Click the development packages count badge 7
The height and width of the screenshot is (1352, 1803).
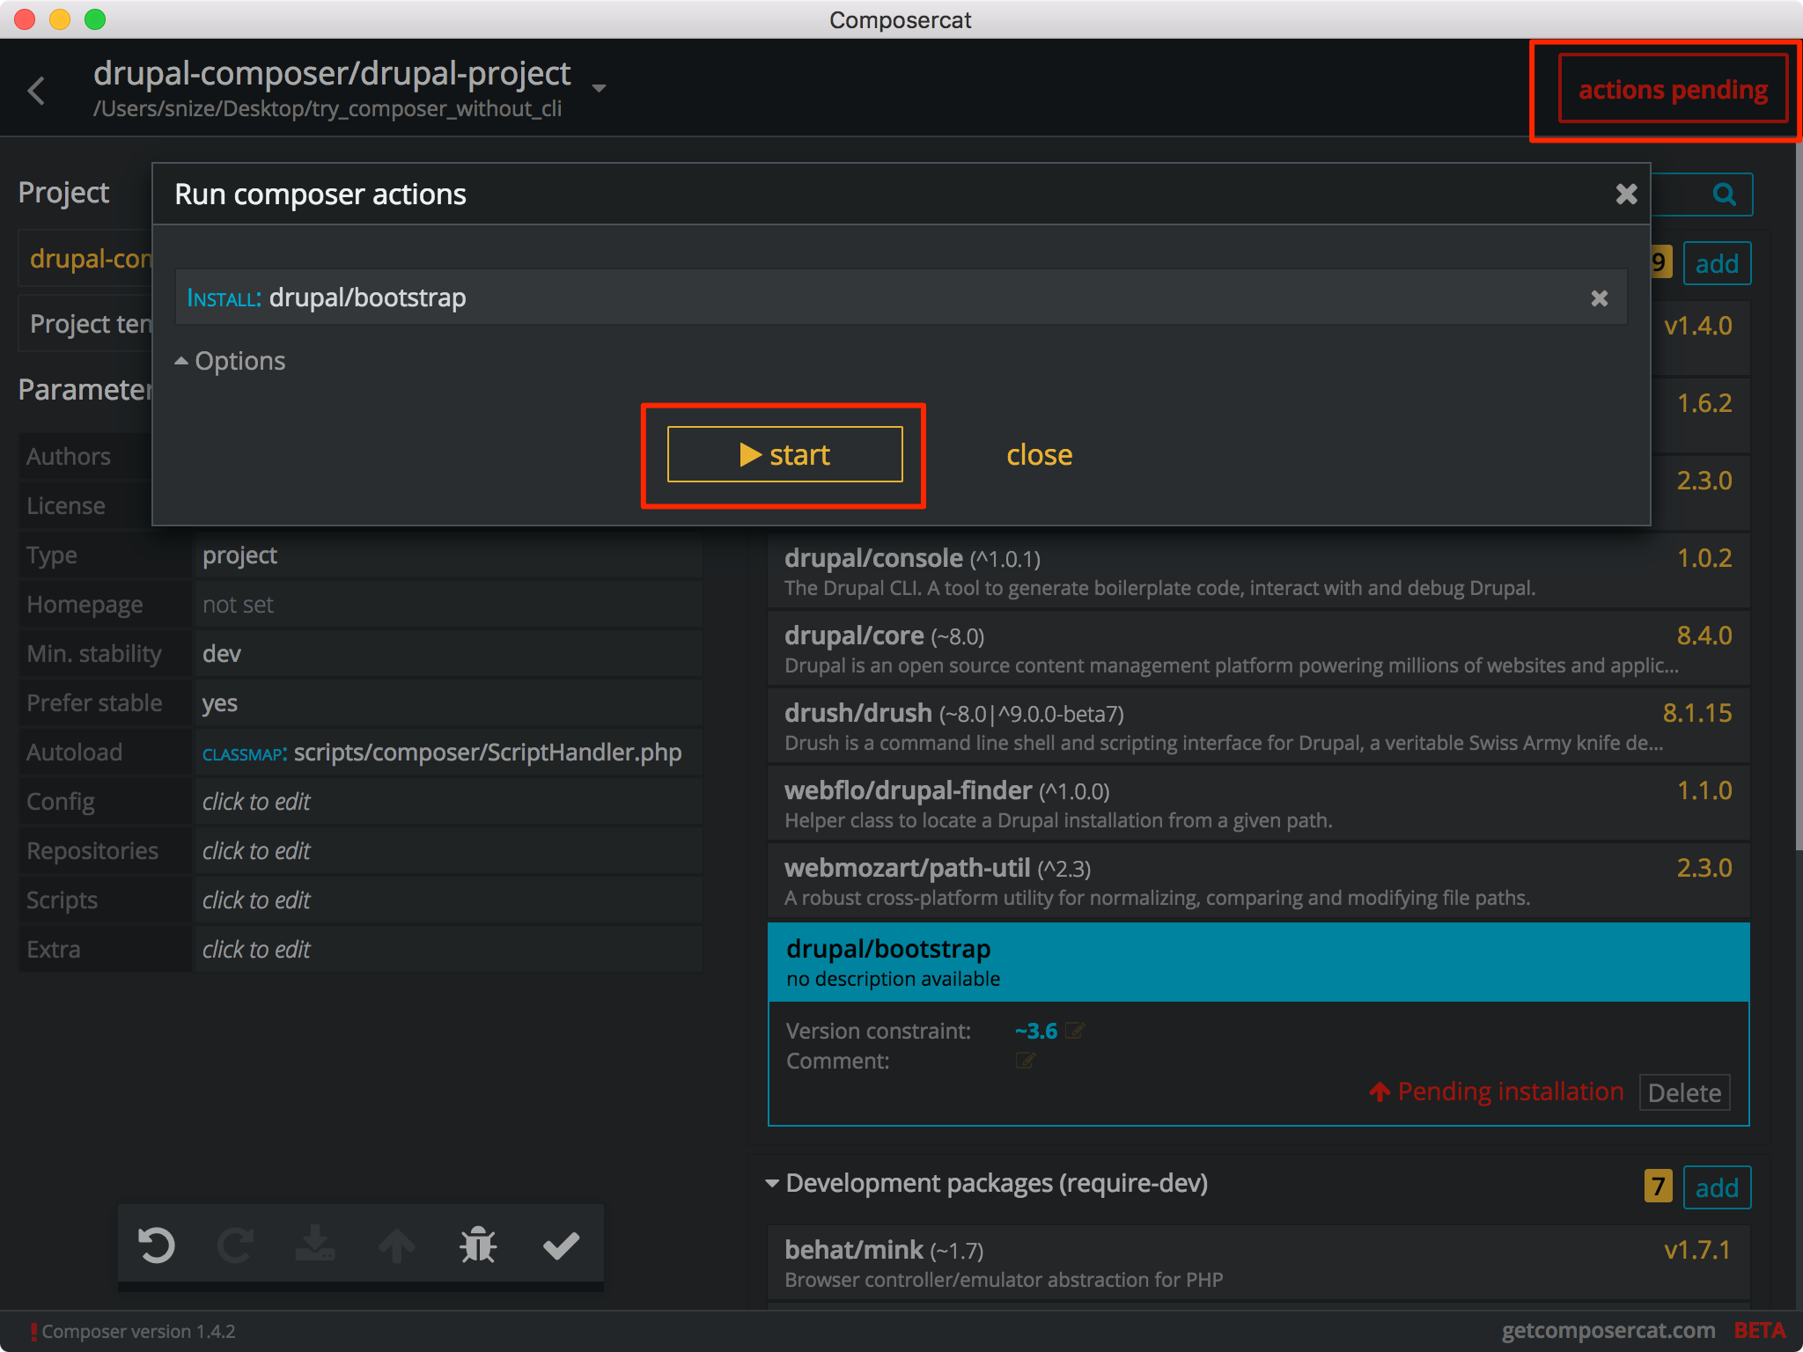[x=1658, y=1187]
